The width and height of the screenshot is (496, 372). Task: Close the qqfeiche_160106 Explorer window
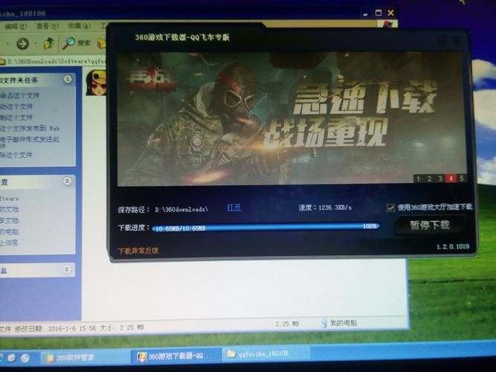tap(390, 13)
